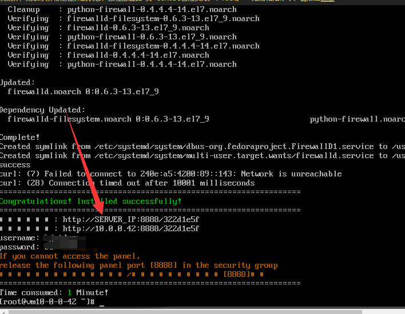Click the 'success' output line
This screenshot has height=314, width=405.
pyautogui.click(x=15, y=164)
